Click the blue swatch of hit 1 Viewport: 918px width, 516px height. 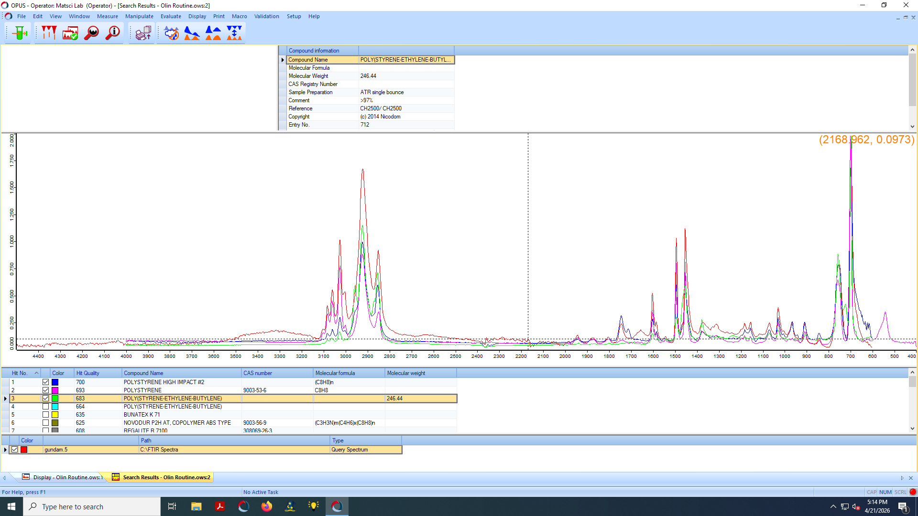point(55,382)
